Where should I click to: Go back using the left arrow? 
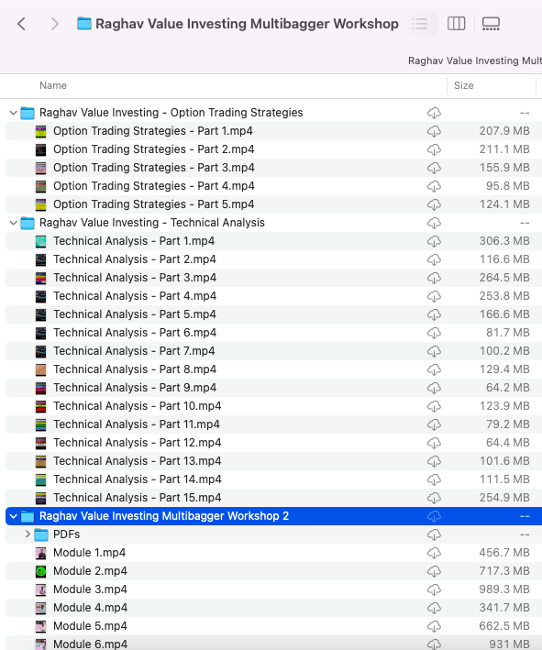(22, 24)
